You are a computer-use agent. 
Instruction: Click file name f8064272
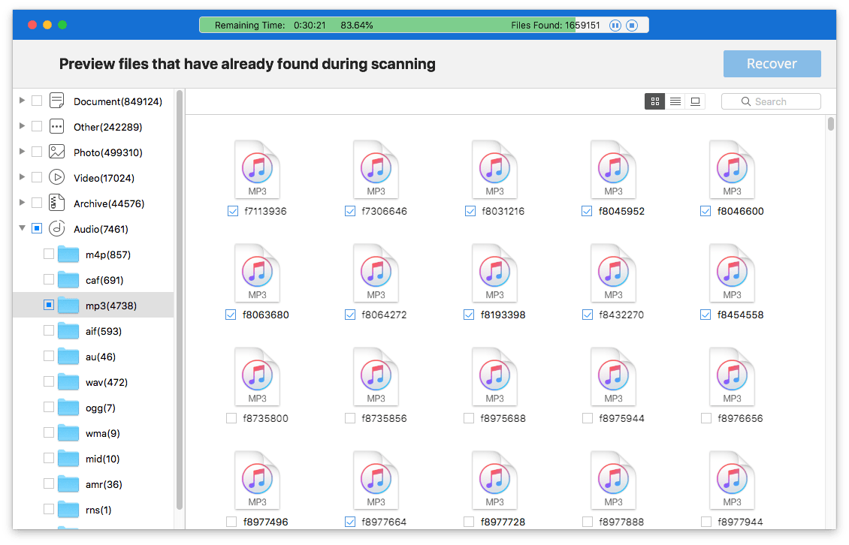pos(384,315)
